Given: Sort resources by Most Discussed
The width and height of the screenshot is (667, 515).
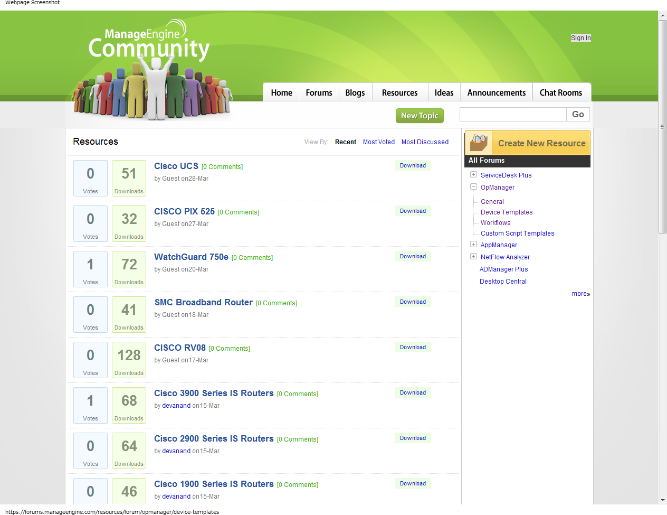Looking at the screenshot, I should [x=425, y=142].
